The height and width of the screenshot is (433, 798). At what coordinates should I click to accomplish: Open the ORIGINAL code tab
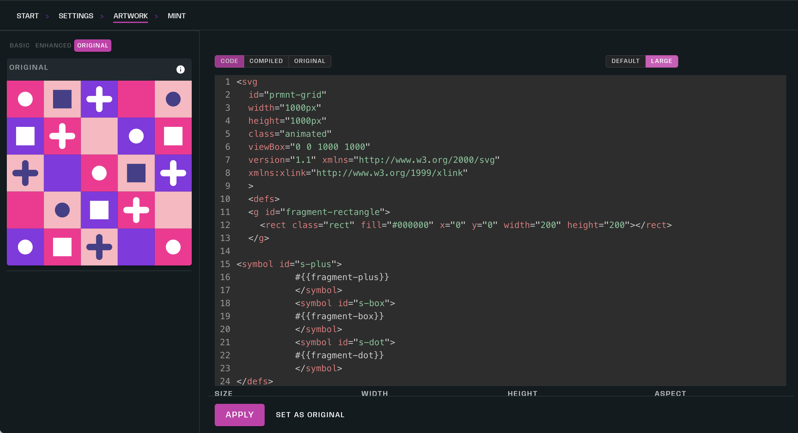coord(309,61)
